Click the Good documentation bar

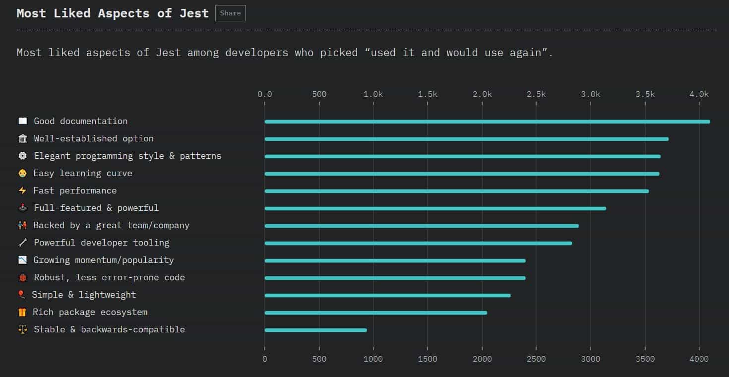(x=487, y=122)
